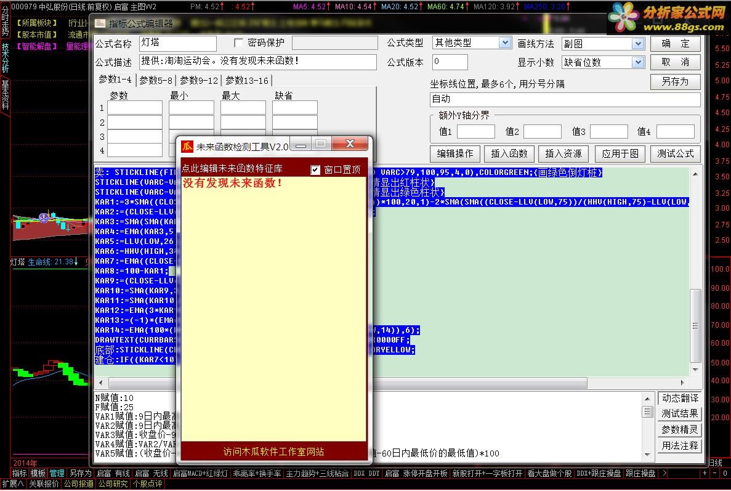Click the code editor scroll down arrow
The height and width of the screenshot is (491, 731).
[x=695, y=370]
